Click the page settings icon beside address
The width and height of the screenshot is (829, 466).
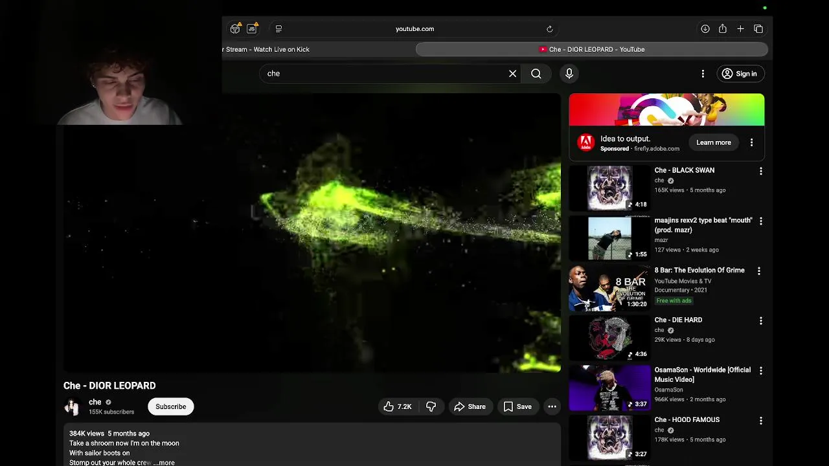pyautogui.click(x=278, y=28)
